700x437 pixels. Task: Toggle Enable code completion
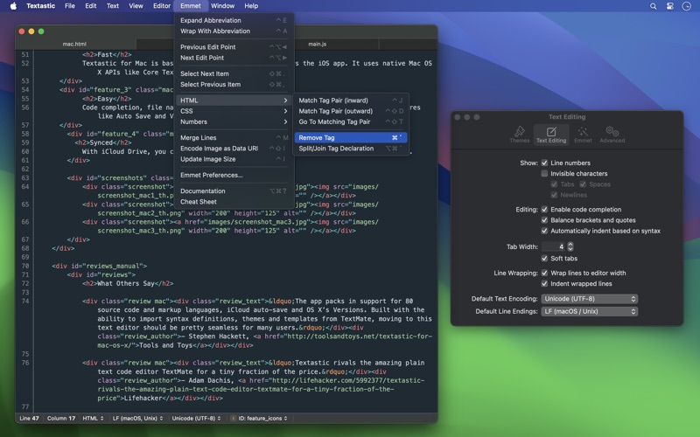[x=544, y=209]
